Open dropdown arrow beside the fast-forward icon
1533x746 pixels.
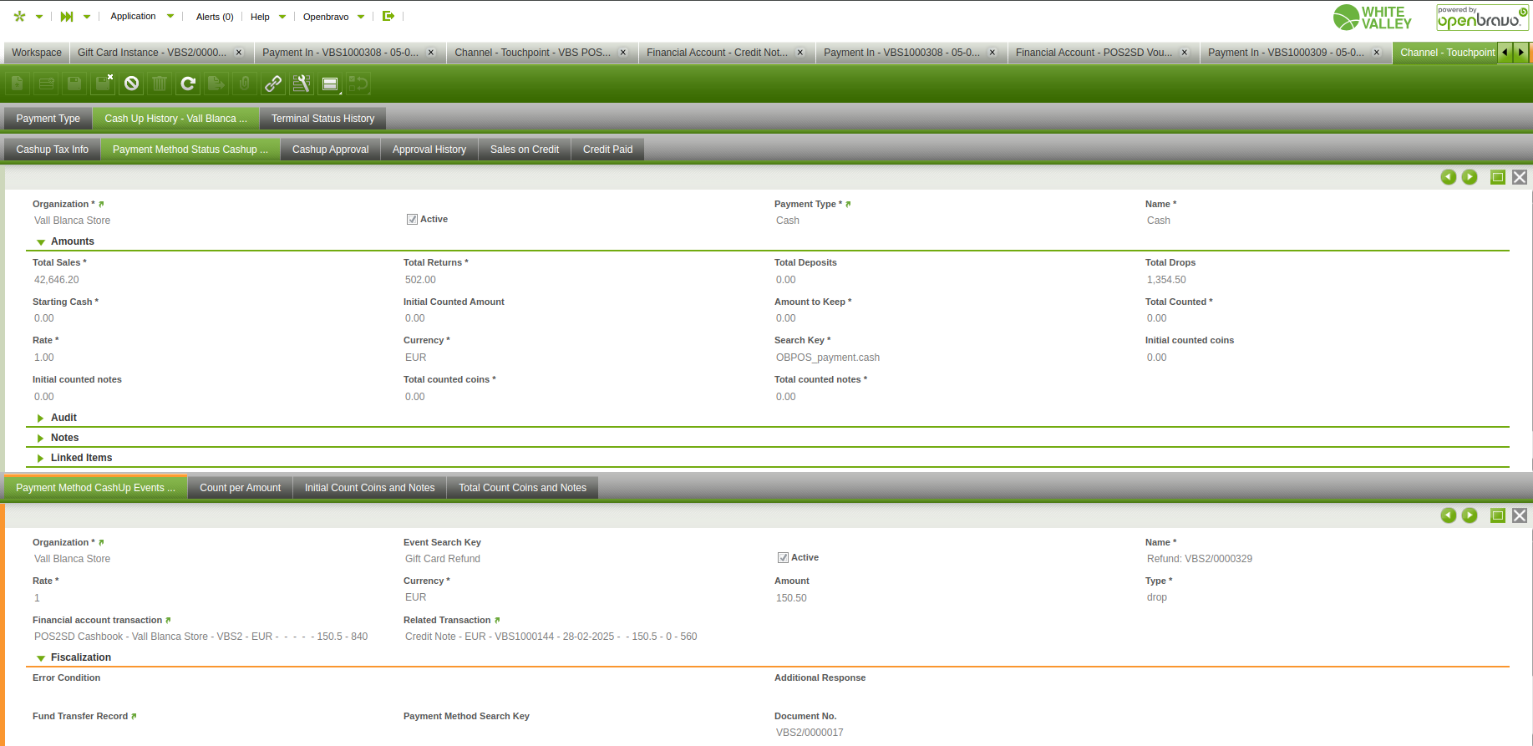click(87, 16)
